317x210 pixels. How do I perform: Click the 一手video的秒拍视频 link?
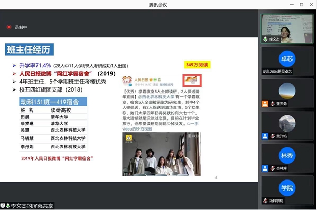160,126
